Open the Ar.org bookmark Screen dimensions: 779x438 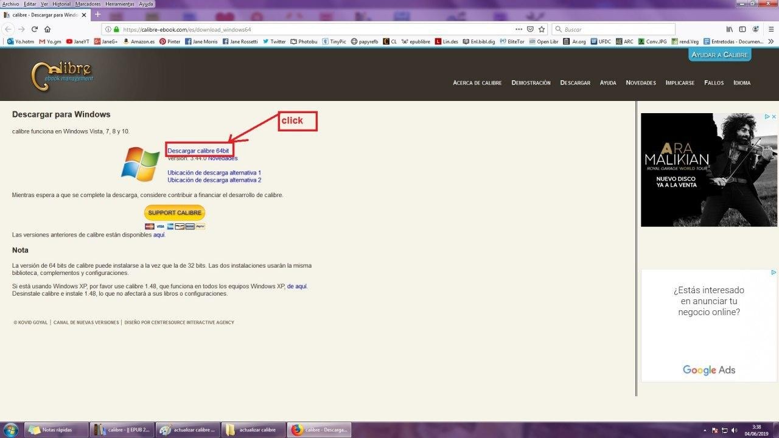pos(575,41)
